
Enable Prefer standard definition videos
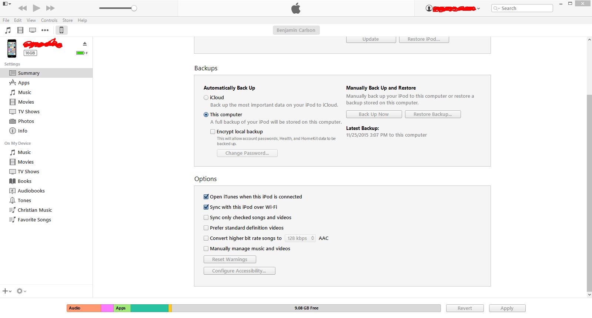coord(206,228)
